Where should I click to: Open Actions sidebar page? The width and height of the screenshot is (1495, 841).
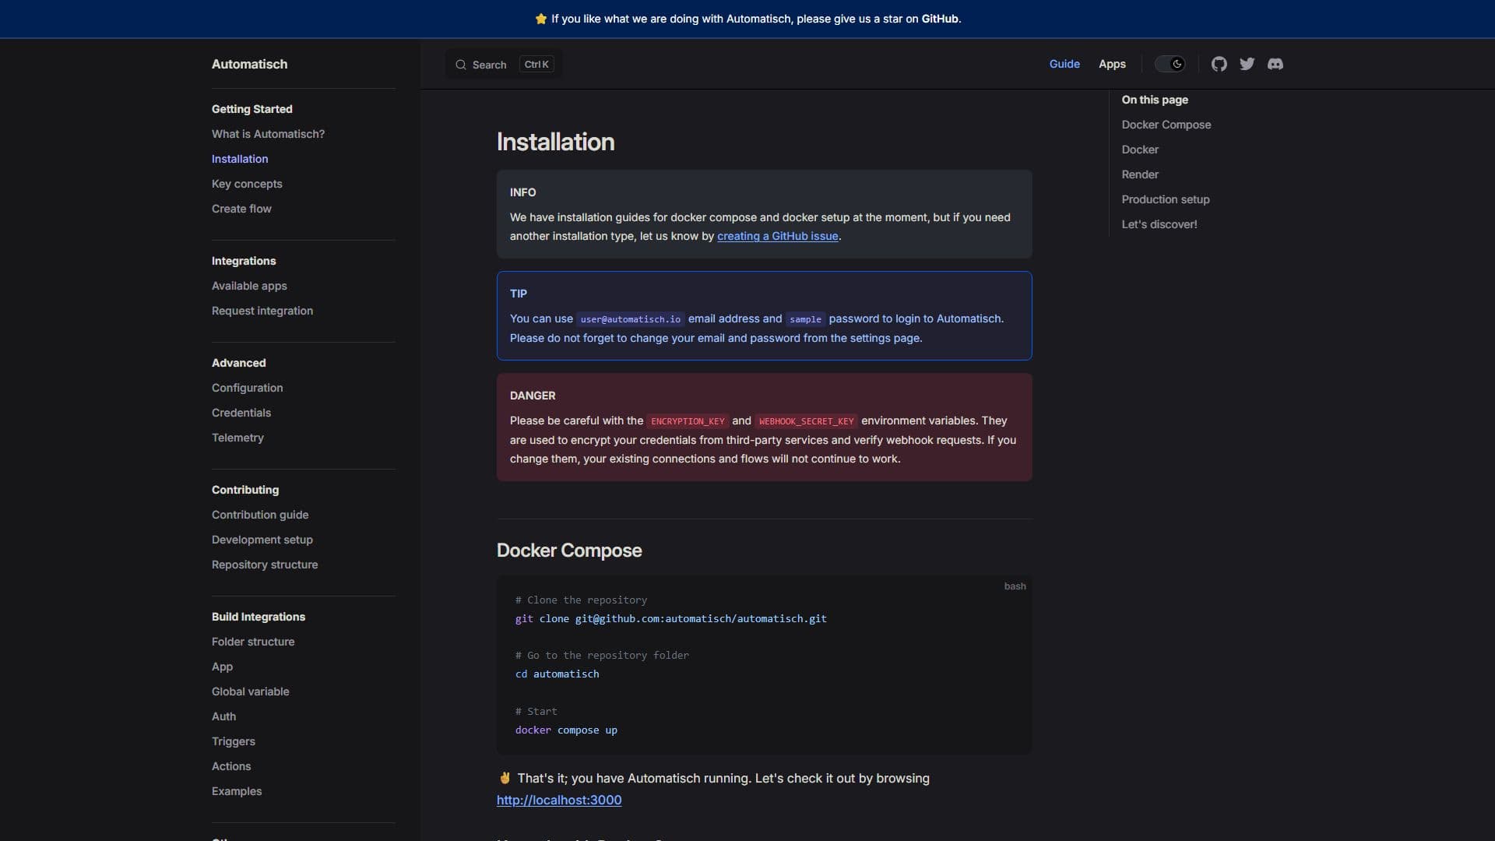click(231, 766)
